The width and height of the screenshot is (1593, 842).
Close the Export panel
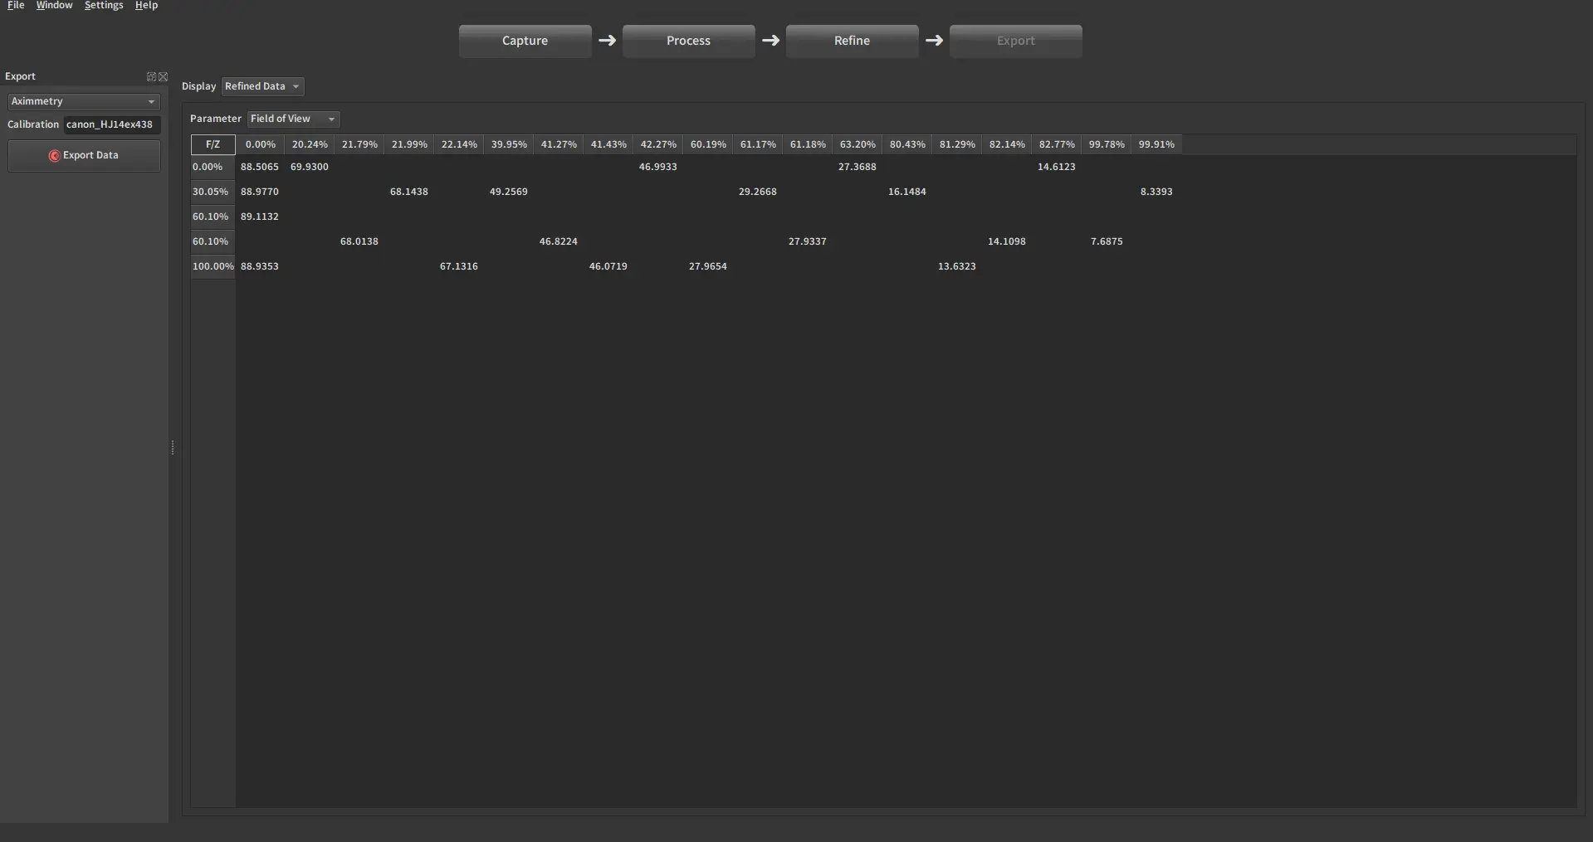[163, 76]
